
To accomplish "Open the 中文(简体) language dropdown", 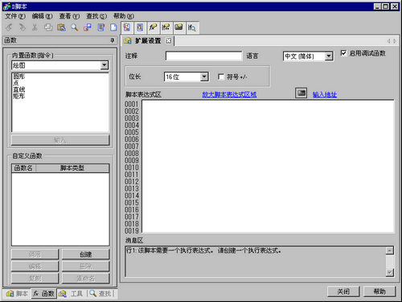I will point(329,56).
